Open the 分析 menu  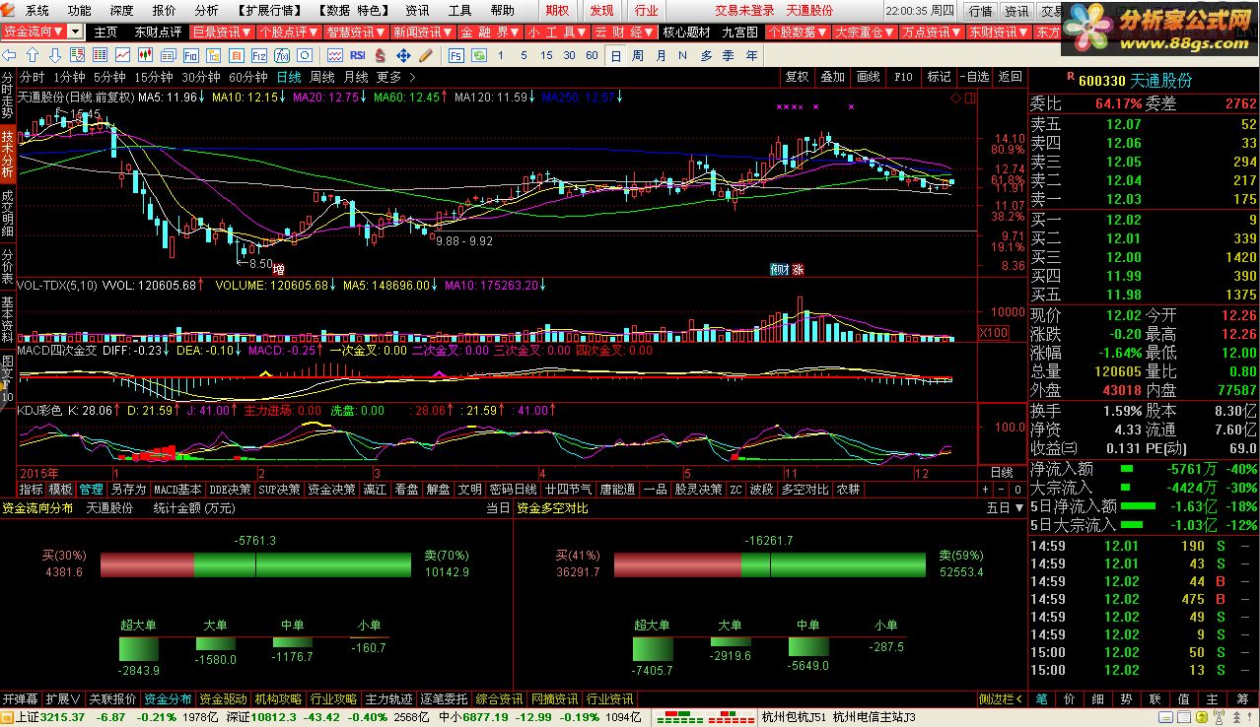(206, 10)
